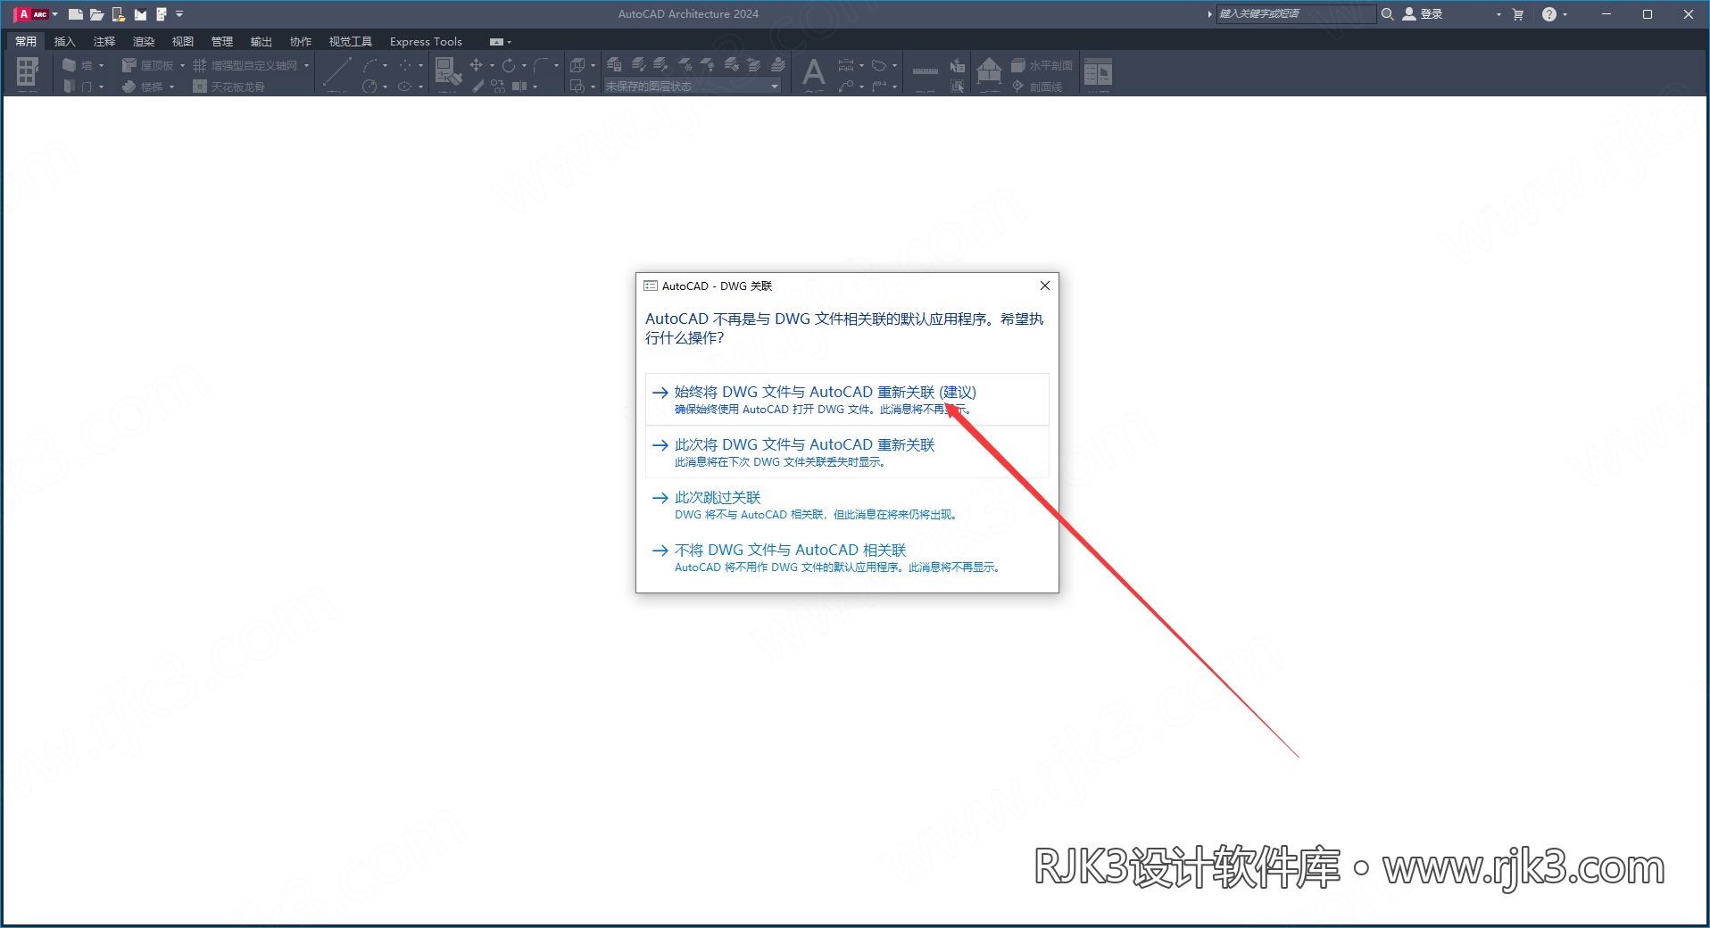Viewport: 1710px width, 928px height.
Task: Click the search magnifier icon
Action: pyautogui.click(x=1388, y=14)
